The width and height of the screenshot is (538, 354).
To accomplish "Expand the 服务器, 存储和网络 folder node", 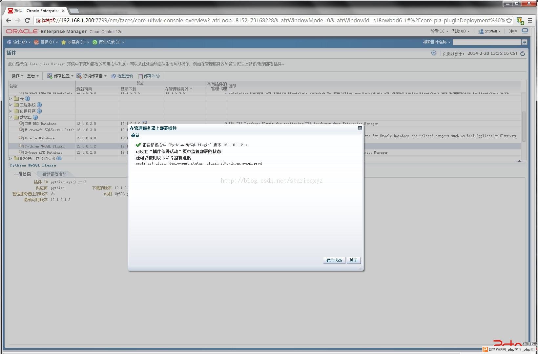I will click(x=11, y=158).
